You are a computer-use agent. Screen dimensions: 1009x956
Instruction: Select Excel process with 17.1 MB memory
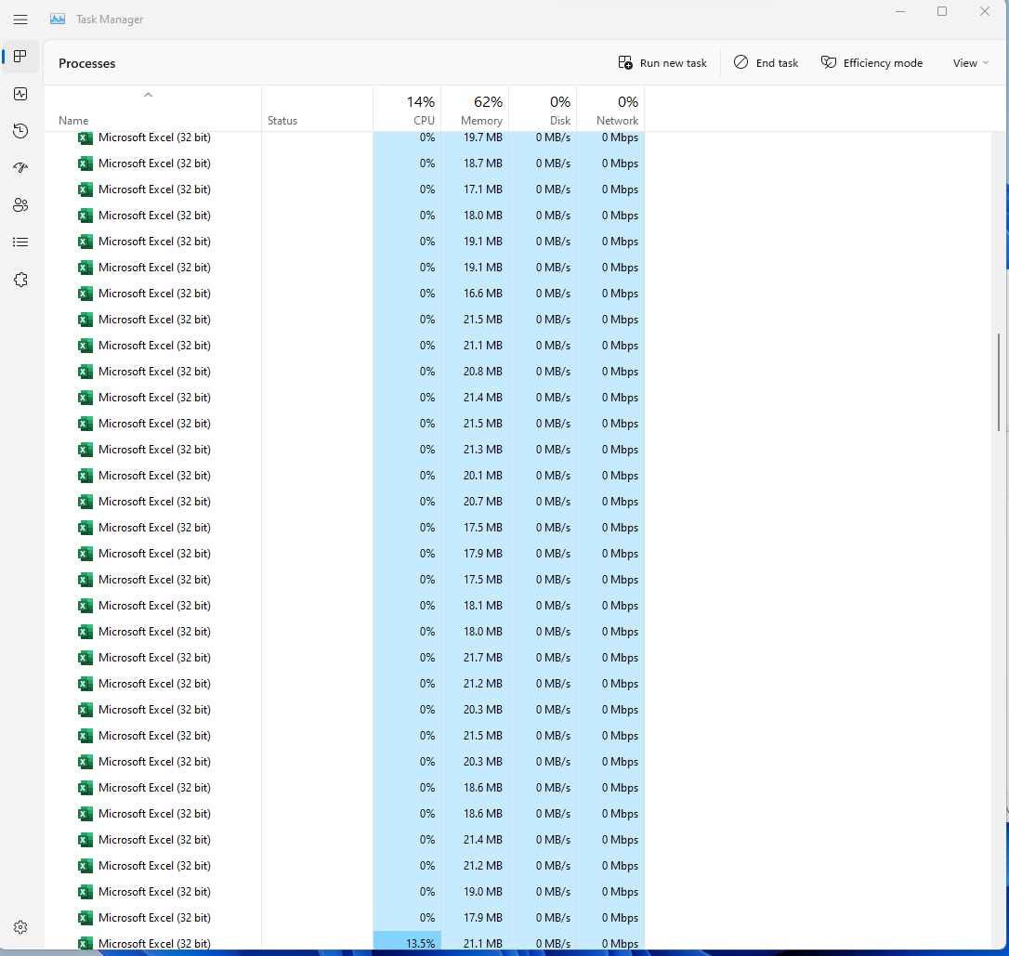(345, 190)
